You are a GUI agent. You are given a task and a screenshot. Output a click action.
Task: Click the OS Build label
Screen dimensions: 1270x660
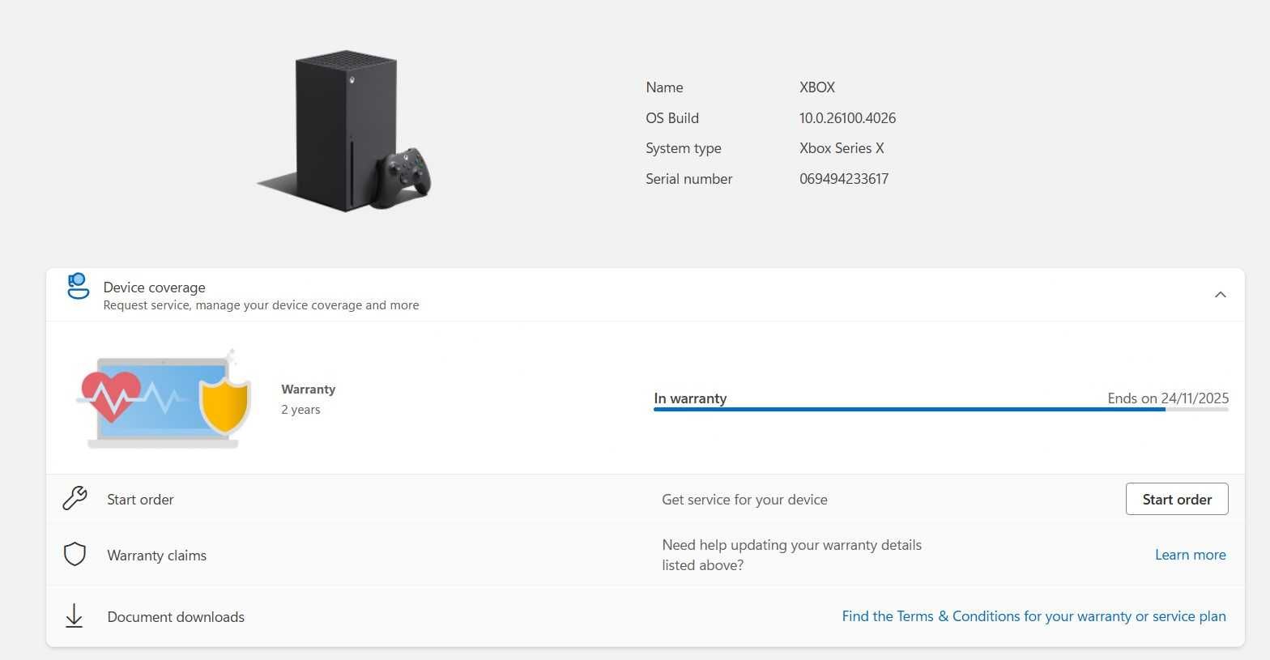click(x=671, y=118)
